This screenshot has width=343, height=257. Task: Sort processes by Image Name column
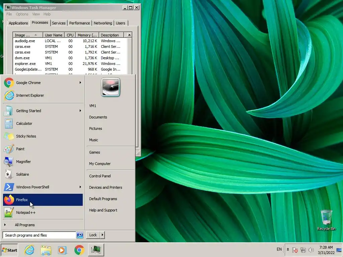pyautogui.click(x=28, y=35)
